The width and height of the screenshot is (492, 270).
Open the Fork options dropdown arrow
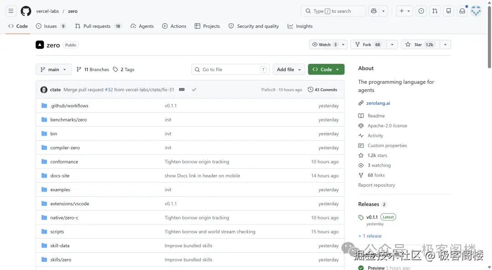392,45
